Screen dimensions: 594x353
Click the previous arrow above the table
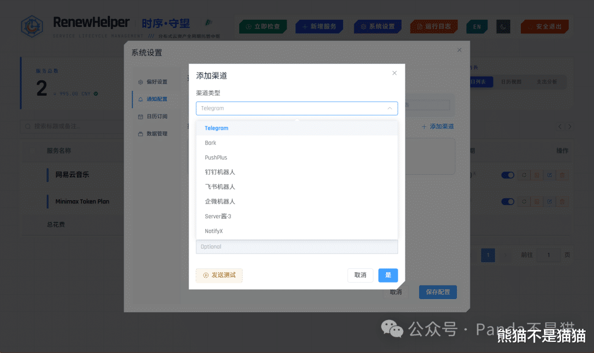(x=560, y=126)
